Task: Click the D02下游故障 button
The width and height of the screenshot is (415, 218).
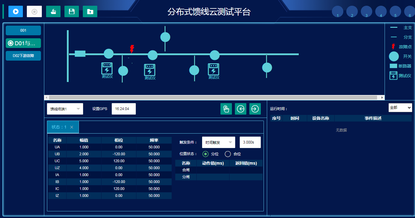Action: click(23, 56)
